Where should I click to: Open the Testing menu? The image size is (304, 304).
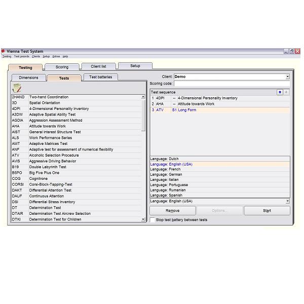click(x=7, y=56)
